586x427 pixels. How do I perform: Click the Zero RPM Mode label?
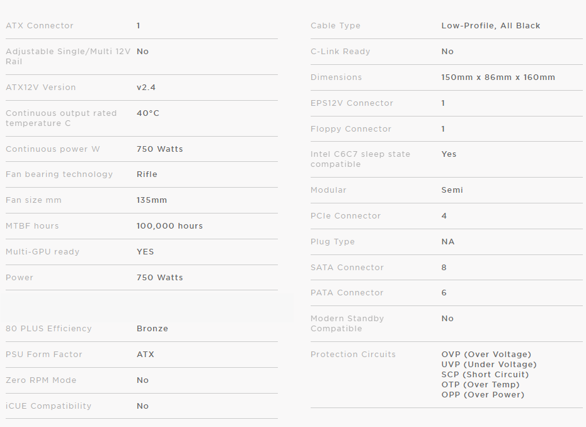(41, 380)
